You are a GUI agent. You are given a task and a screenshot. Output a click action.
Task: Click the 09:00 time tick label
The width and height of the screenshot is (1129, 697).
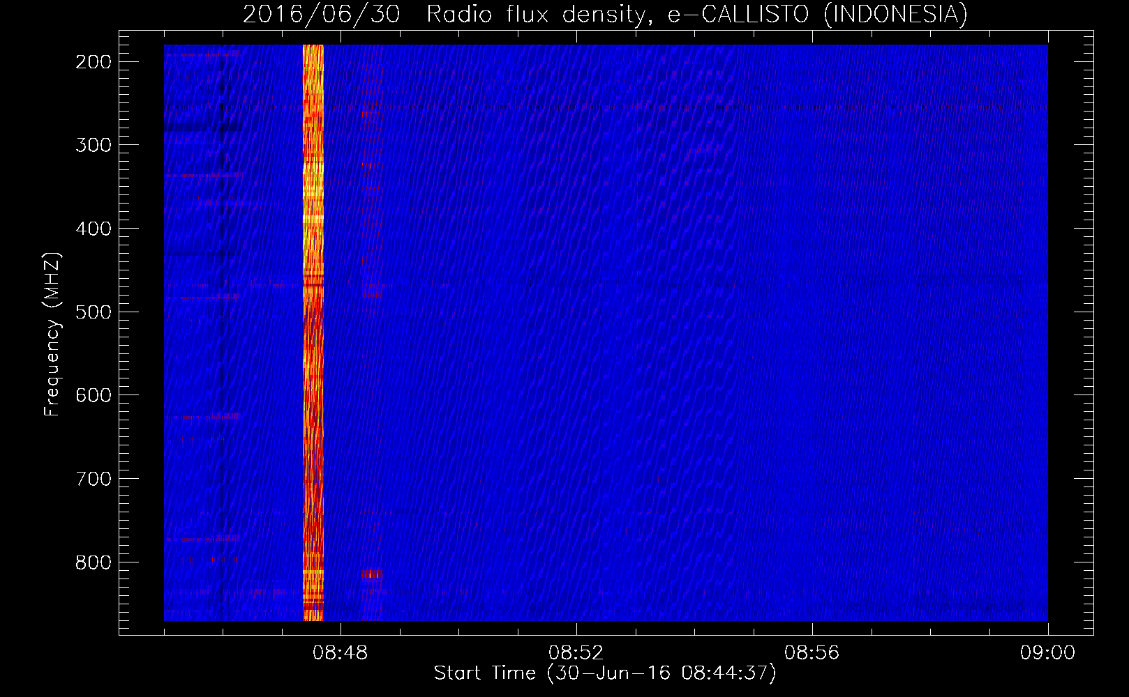(x=1047, y=653)
